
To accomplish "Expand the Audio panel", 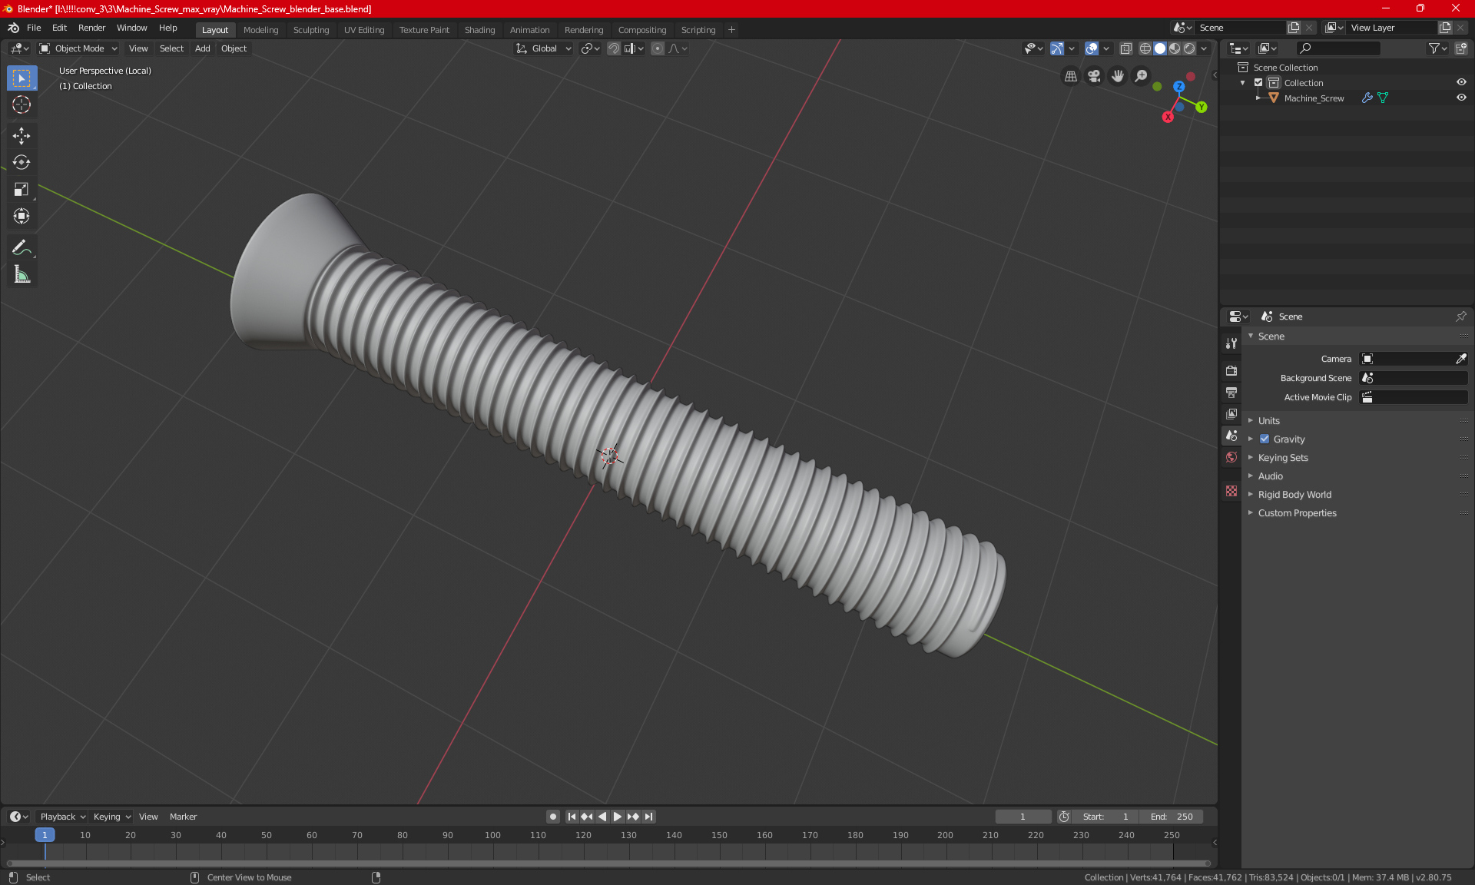I will click(x=1271, y=476).
